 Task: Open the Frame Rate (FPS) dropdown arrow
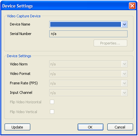[x=124, y=83]
